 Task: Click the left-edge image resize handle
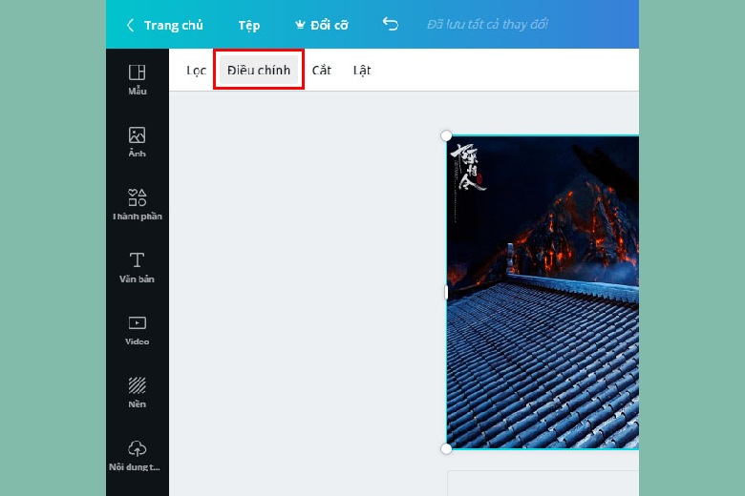click(446, 293)
